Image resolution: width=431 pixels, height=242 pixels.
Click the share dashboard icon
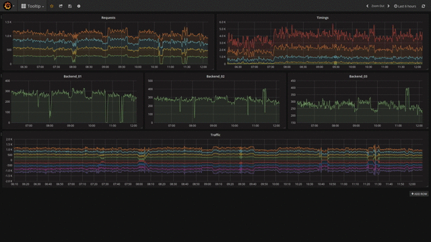pos(61,6)
